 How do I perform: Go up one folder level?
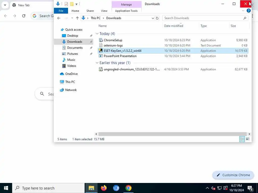pos(77,18)
